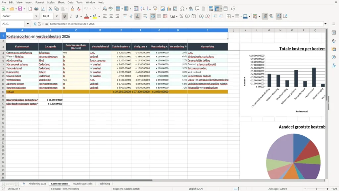Expand the Font Size dropdown

click(x=57, y=16)
